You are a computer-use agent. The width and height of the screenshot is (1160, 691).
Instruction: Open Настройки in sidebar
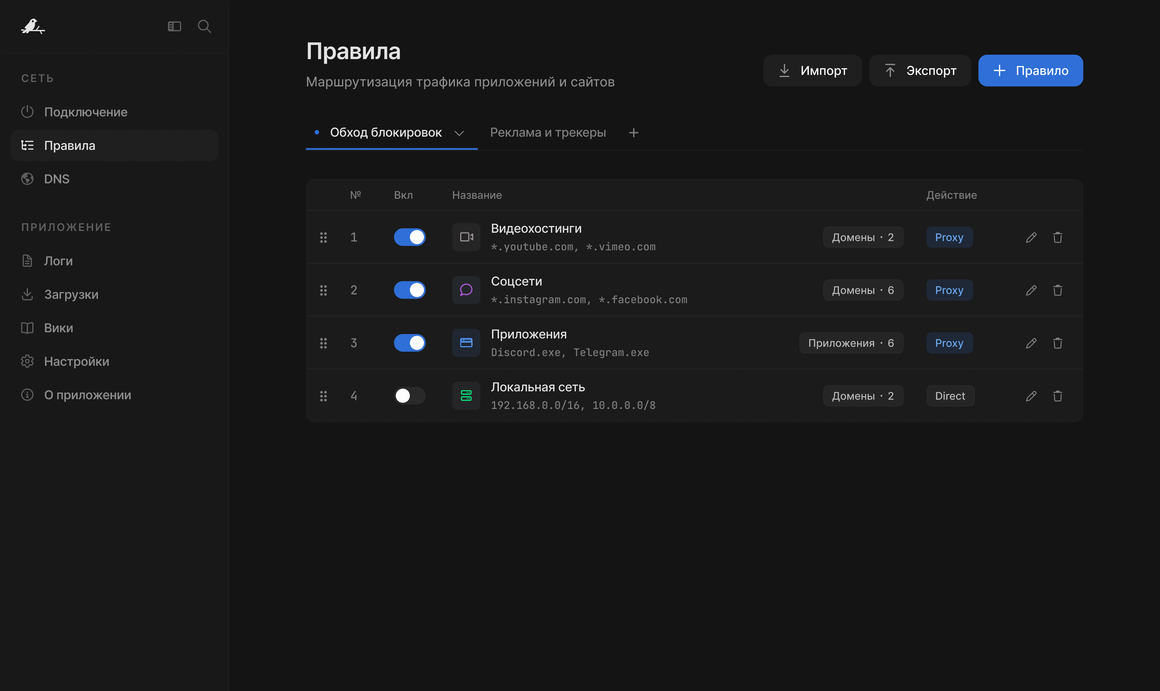click(x=114, y=362)
